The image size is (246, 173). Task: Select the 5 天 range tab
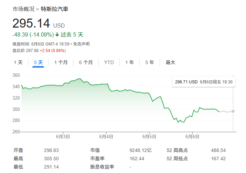38,62
